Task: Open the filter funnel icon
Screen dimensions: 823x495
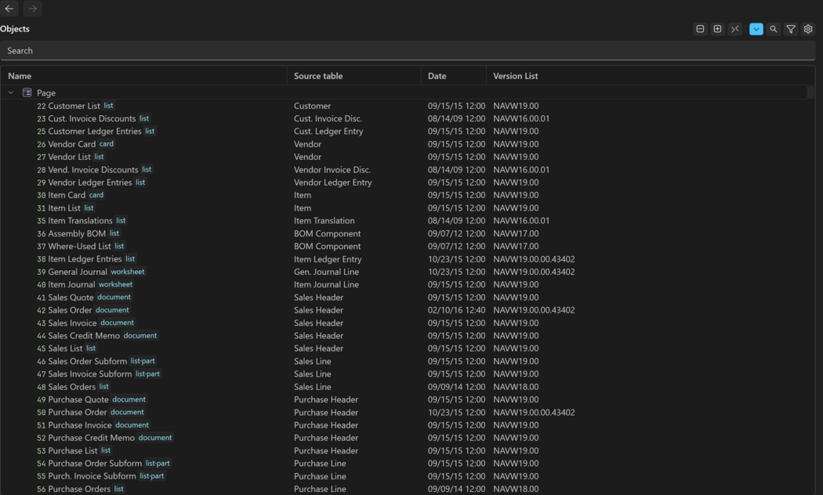Action: (790, 29)
